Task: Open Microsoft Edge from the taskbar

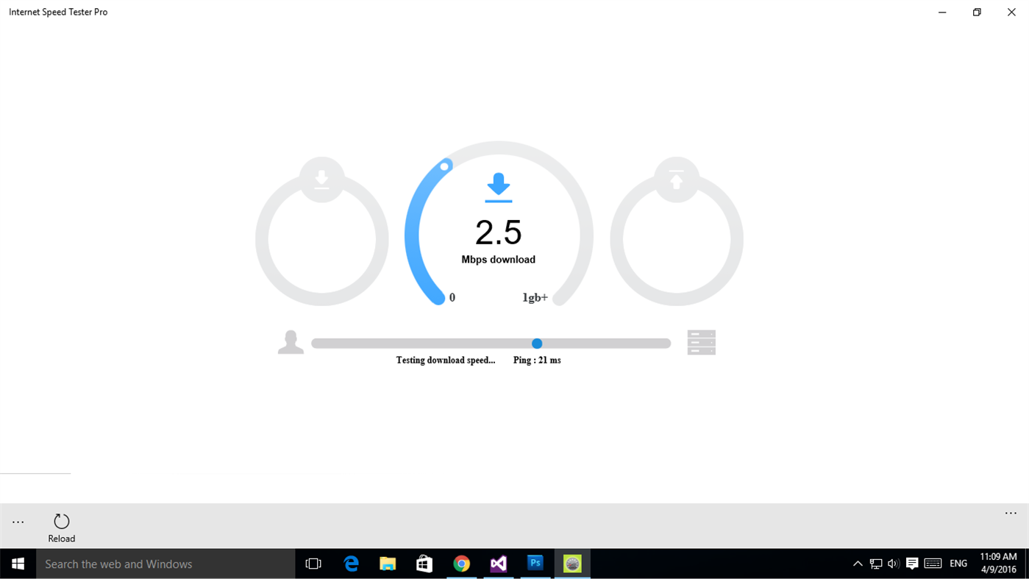Action: click(x=350, y=563)
